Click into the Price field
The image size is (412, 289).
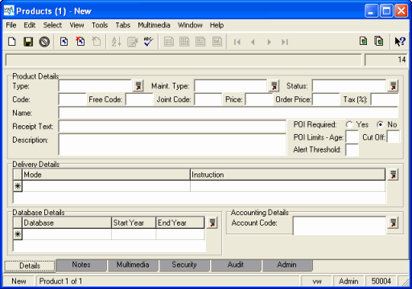click(x=259, y=100)
